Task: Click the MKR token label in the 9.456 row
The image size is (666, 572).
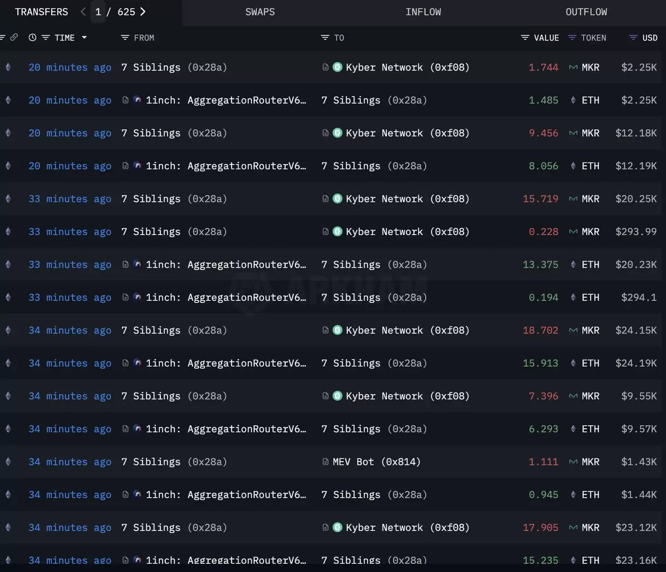Action: pos(591,134)
